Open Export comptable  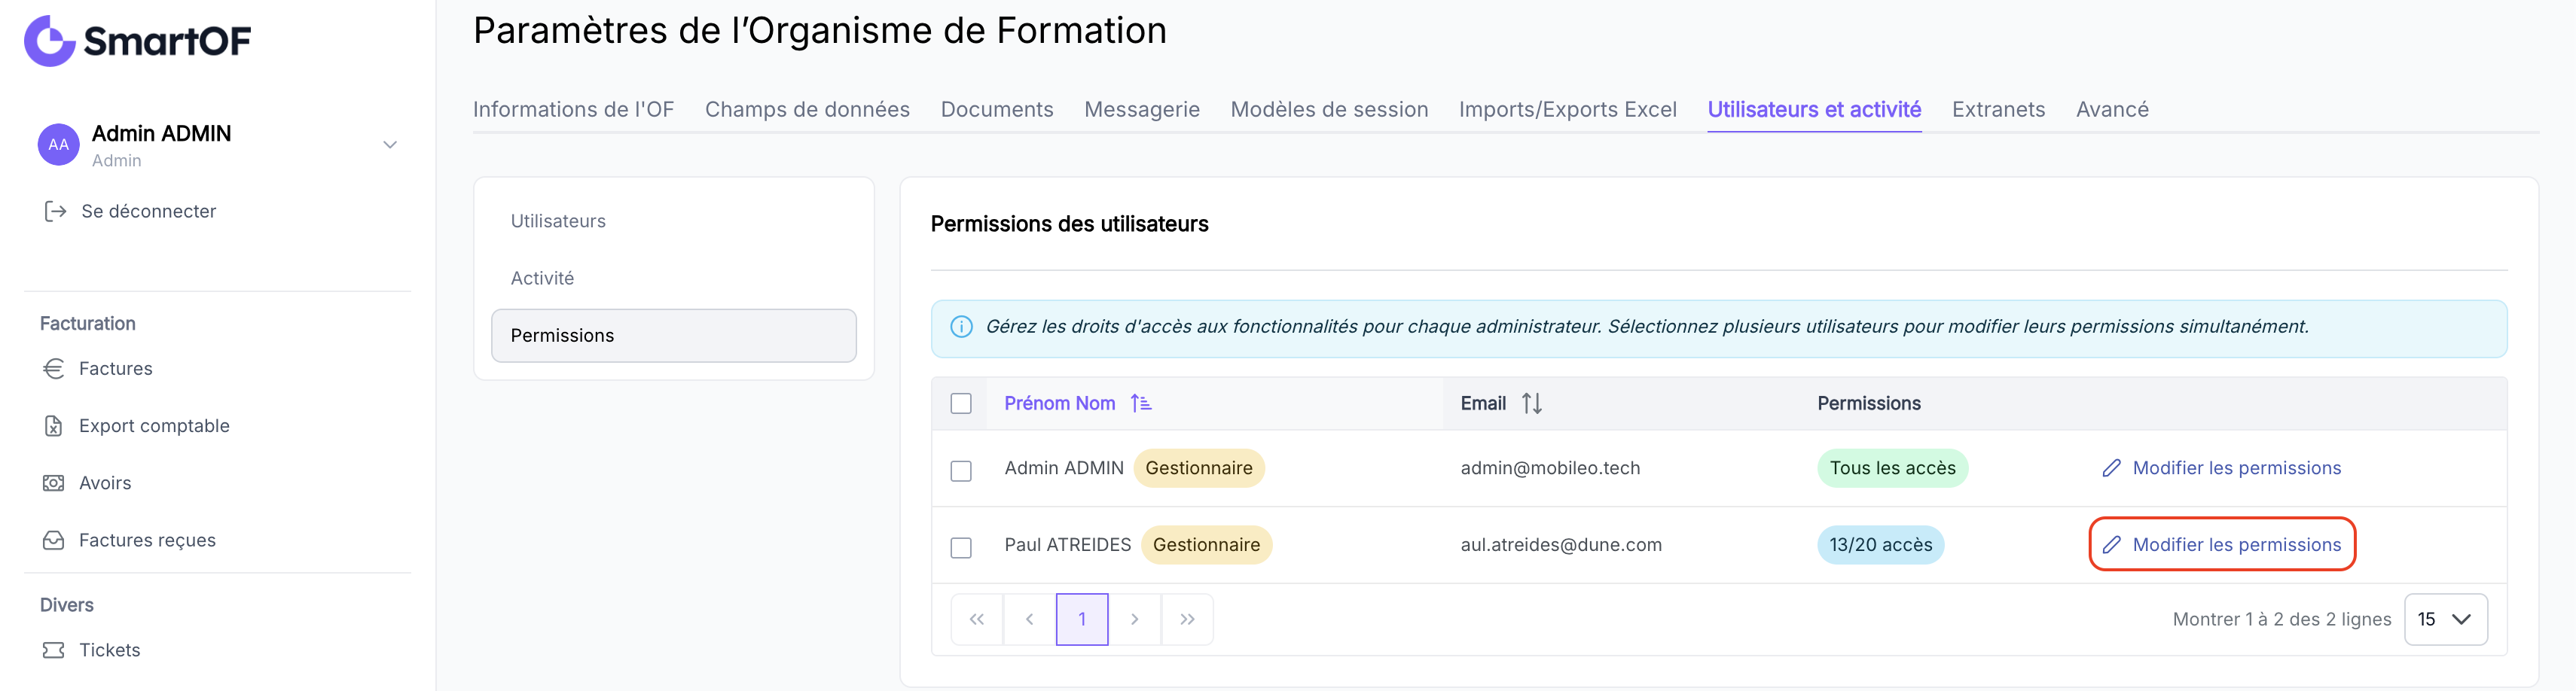[x=154, y=426]
